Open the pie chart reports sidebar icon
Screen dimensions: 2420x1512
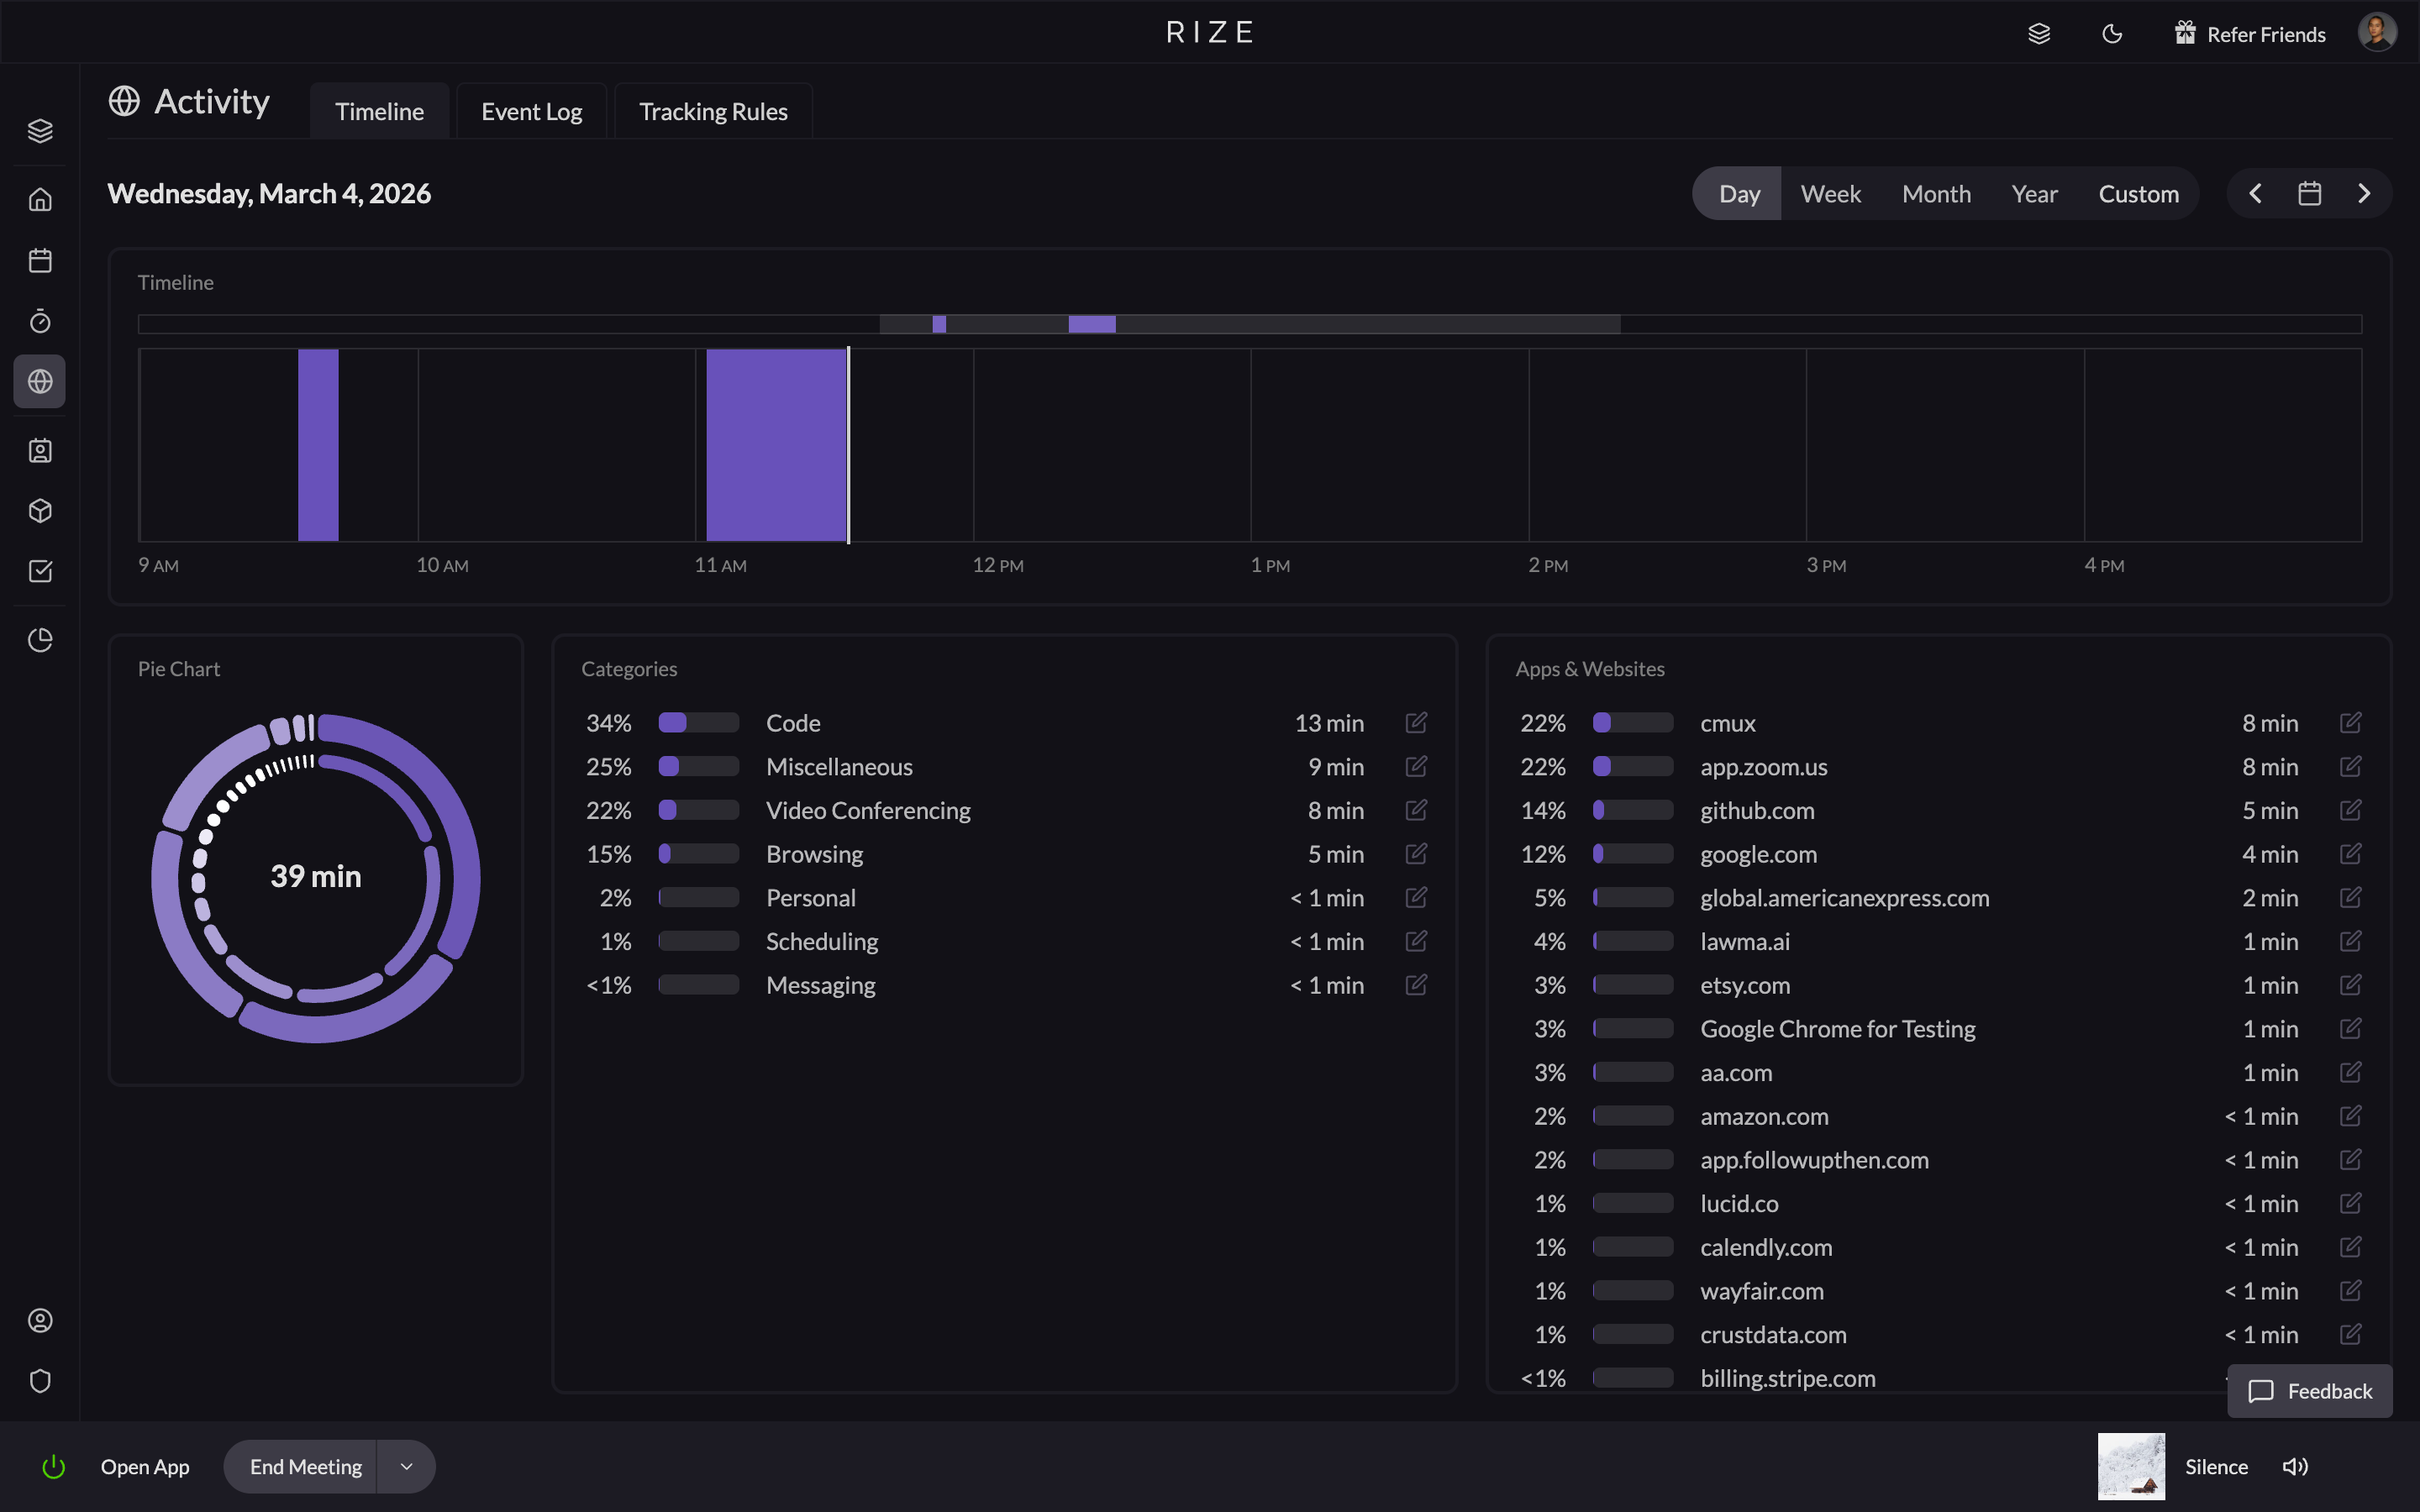click(x=40, y=640)
